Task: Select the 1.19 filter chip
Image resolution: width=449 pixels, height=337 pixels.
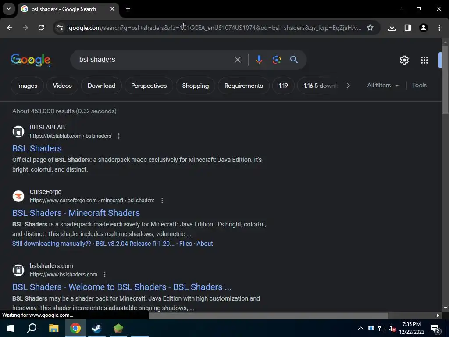Action: 283,86
